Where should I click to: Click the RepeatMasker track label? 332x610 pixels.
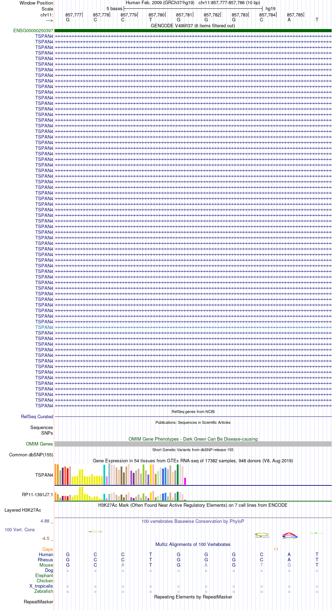tap(38, 602)
